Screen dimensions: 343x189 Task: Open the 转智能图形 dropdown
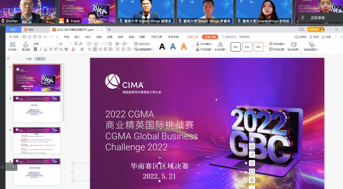pyautogui.click(x=144, y=49)
